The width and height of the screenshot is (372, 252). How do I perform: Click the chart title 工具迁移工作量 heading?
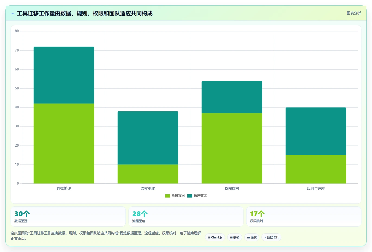[85, 14]
